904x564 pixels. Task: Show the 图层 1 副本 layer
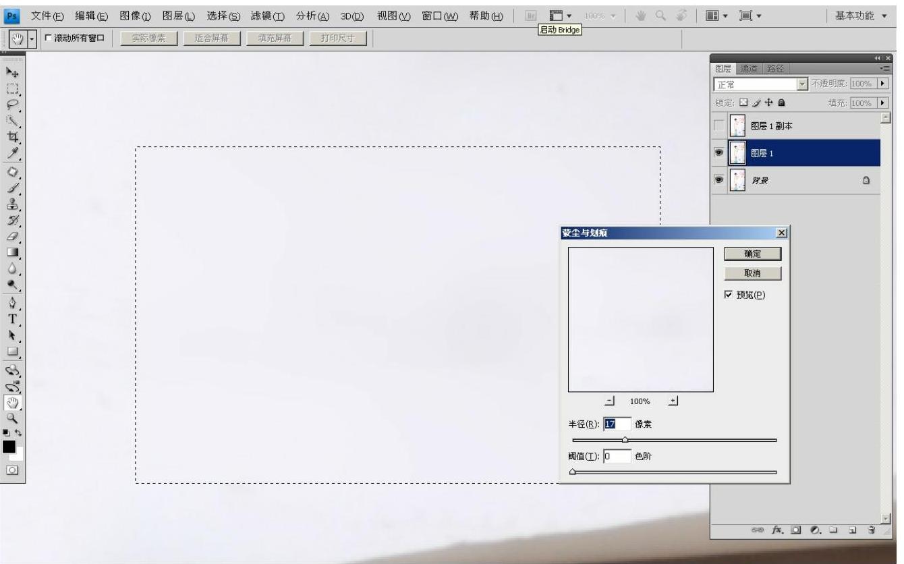(720, 125)
